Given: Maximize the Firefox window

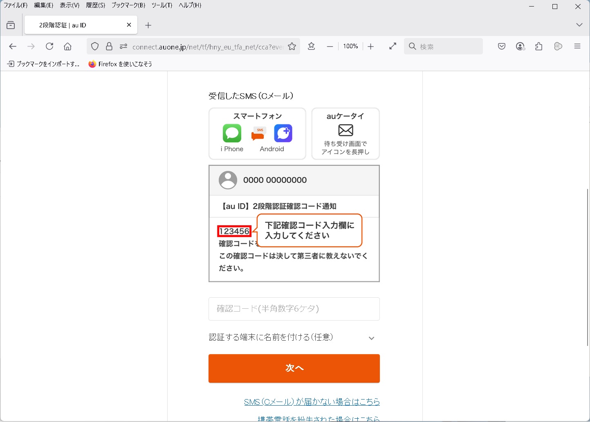Looking at the screenshot, I should pos(555,7).
